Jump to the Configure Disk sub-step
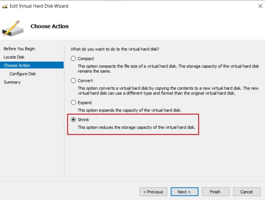The height and width of the screenshot is (200, 265). 22,74
